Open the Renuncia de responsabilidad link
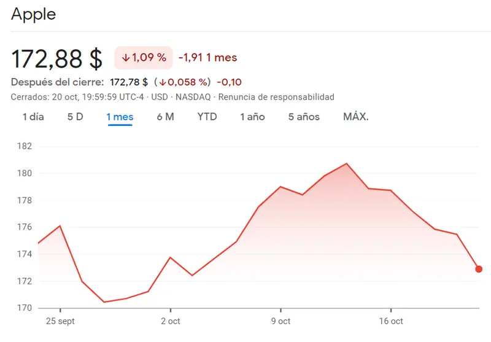 pyautogui.click(x=276, y=97)
